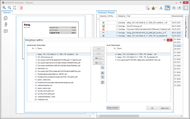
Task: Select row 5 Buerobedarf tif in new stack
Action: [x=139, y=57]
